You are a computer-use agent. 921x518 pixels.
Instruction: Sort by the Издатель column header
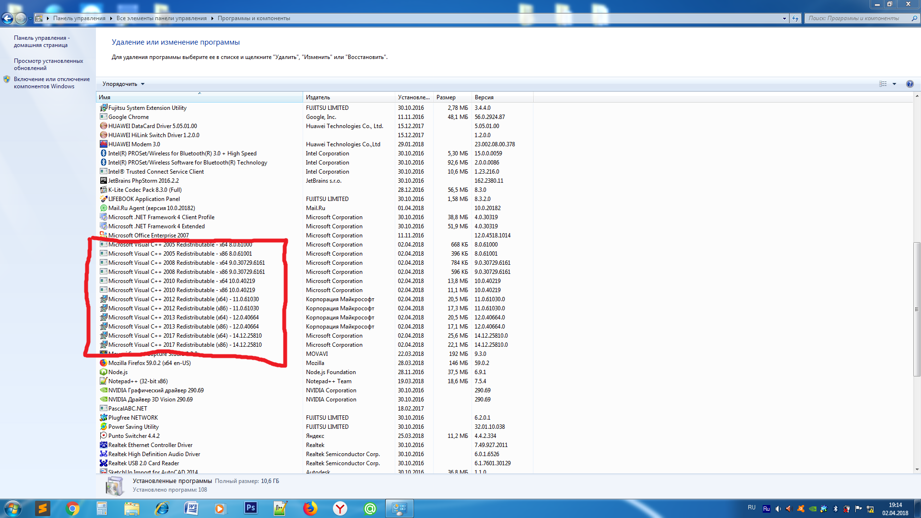[349, 97]
